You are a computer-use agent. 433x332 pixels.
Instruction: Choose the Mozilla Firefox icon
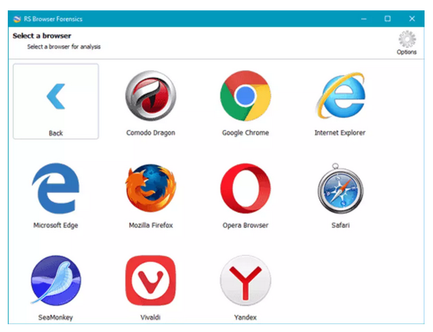[151, 188]
